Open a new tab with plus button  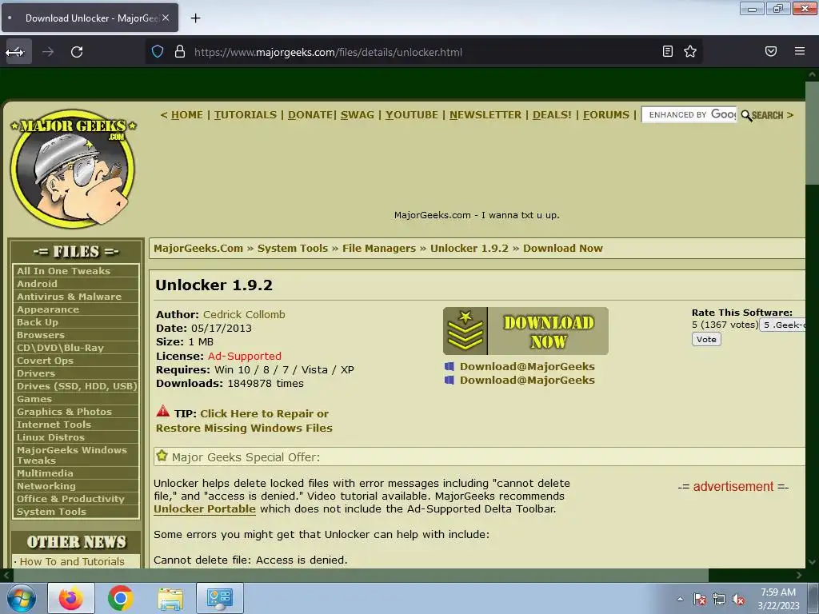[195, 18]
